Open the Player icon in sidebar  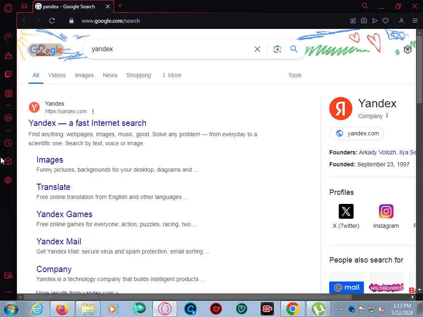(x=8, y=118)
